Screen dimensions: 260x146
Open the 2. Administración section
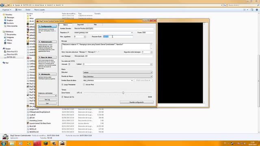(x=48, y=42)
